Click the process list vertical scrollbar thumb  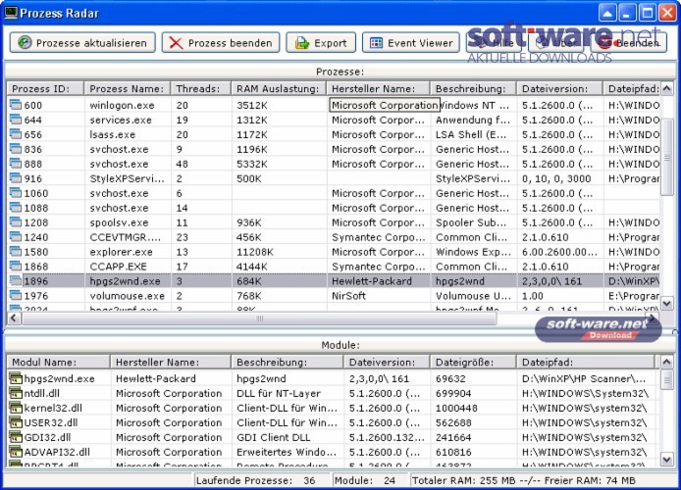coord(667,158)
